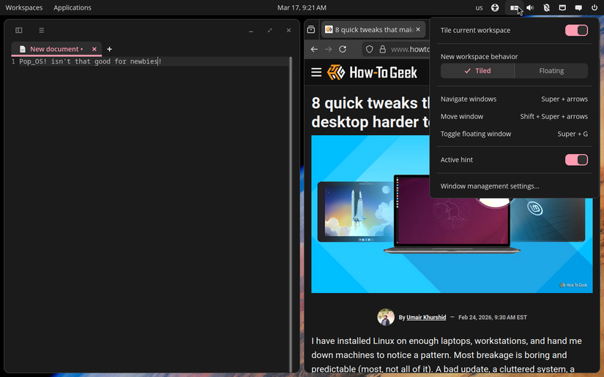
Task: Choose Tiled for new workspace behavior
Action: coord(477,71)
